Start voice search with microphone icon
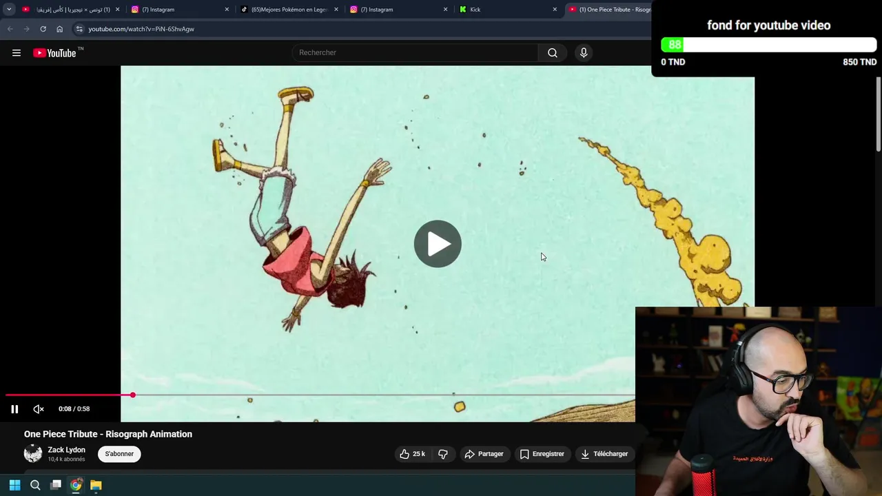Viewport: 882px width, 496px height. tap(584, 53)
